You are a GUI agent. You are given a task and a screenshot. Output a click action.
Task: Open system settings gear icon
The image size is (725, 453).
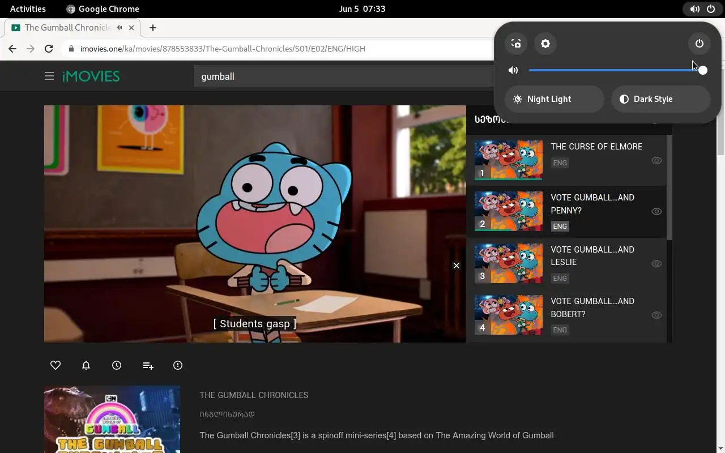[x=545, y=44]
